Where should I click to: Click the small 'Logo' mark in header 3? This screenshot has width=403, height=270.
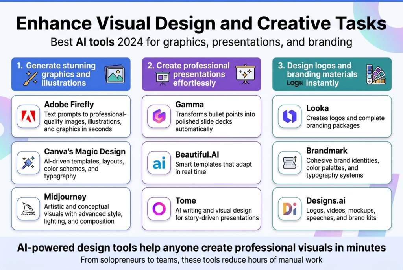[295, 83]
